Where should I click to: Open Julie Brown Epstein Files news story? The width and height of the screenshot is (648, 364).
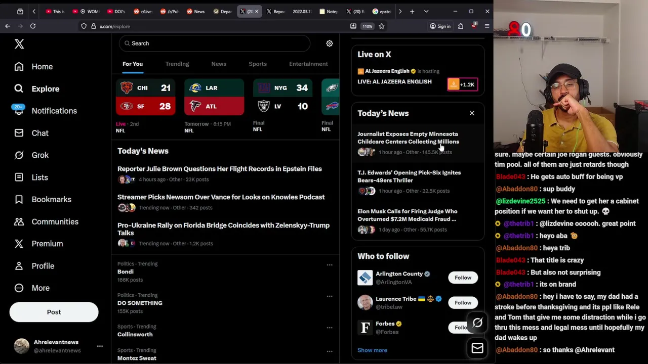[220, 169]
